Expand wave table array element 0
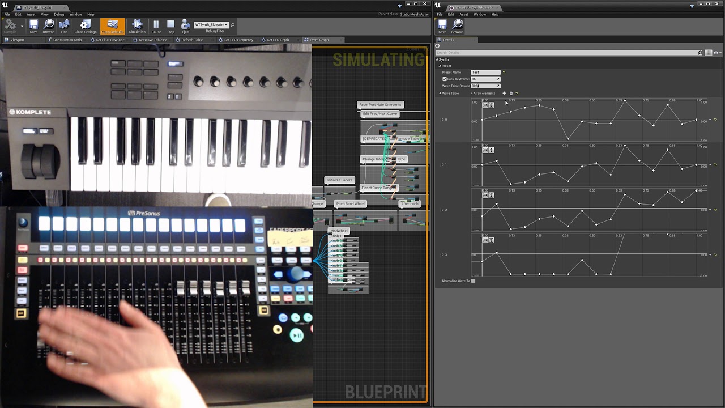 coord(442,120)
